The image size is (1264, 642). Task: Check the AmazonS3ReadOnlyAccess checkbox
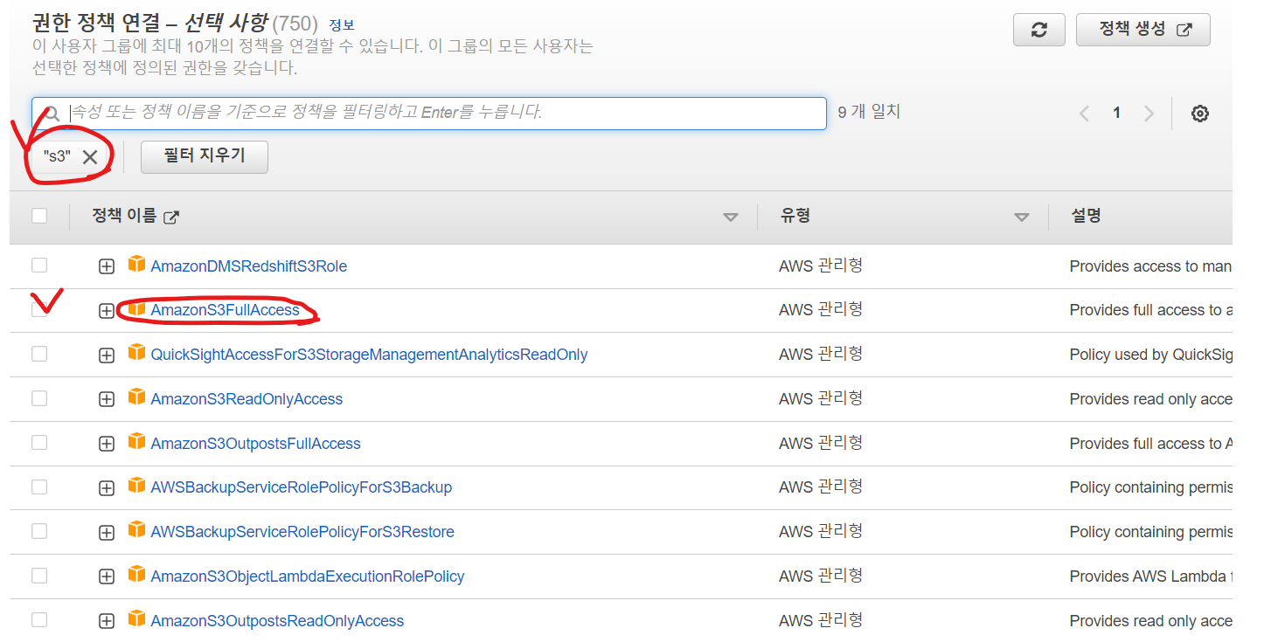tap(39, 398)
